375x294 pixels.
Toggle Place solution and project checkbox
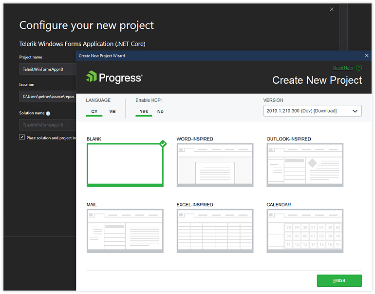(x=22, y=137)
